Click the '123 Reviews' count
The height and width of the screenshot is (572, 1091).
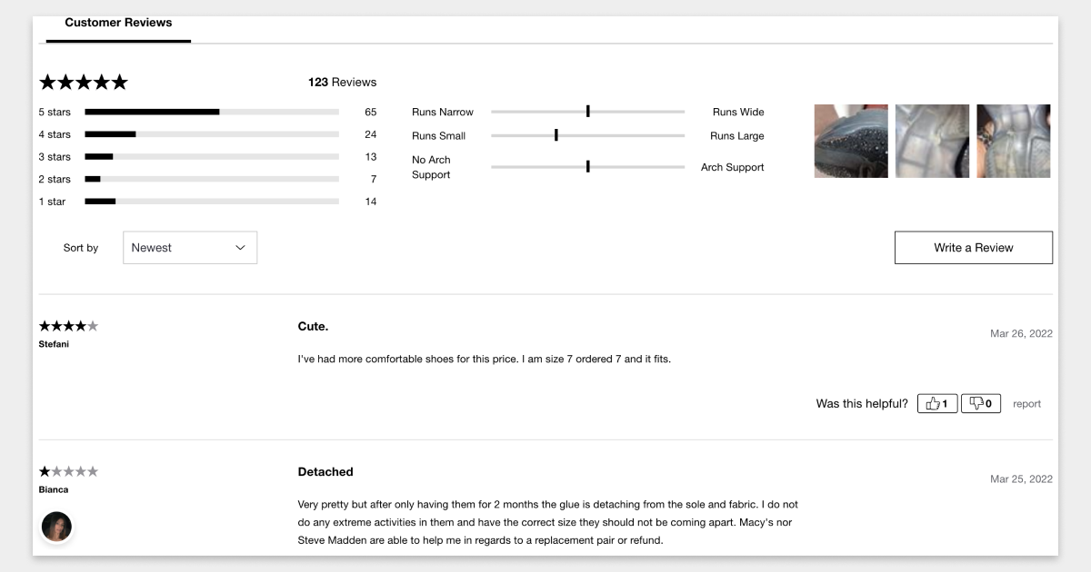[x=342, y=82]
